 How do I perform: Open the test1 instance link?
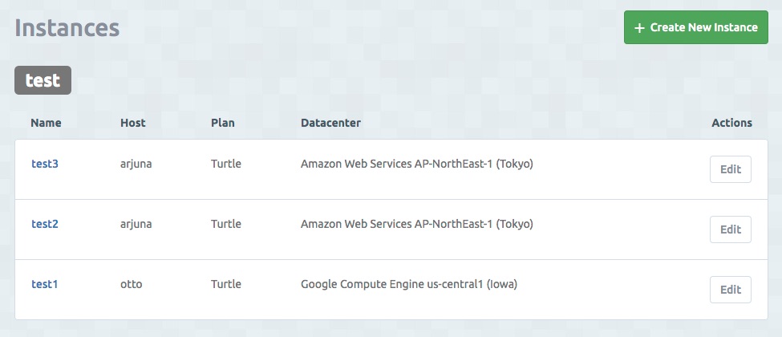tap(45, 284)
